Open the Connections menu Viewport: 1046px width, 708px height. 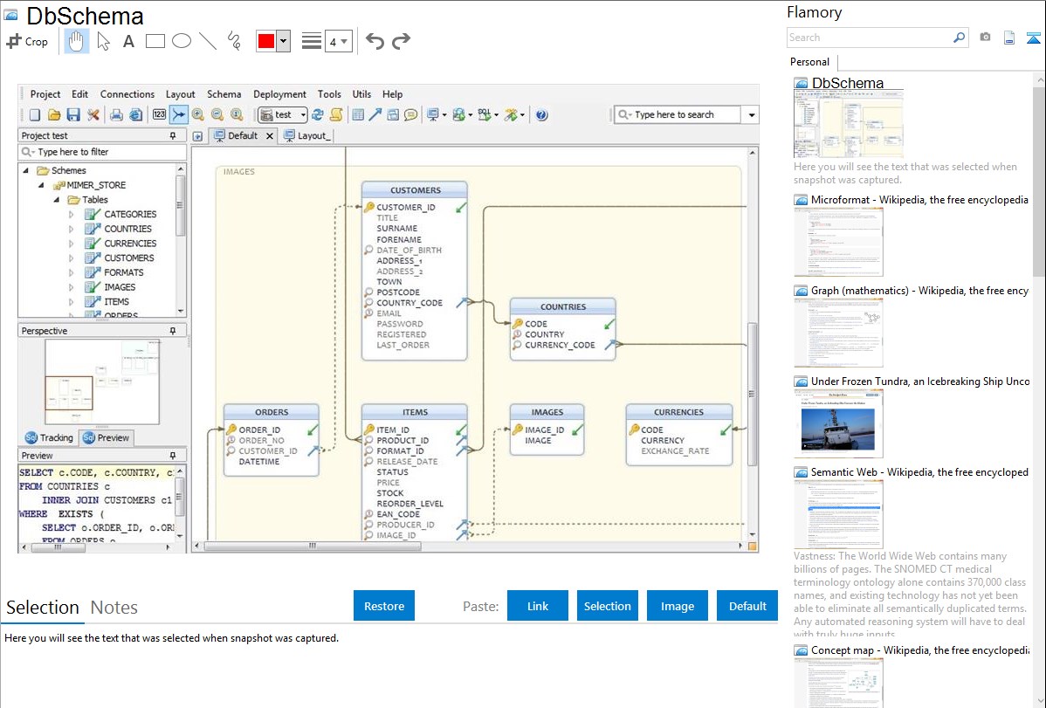click(x=127, y=94)
